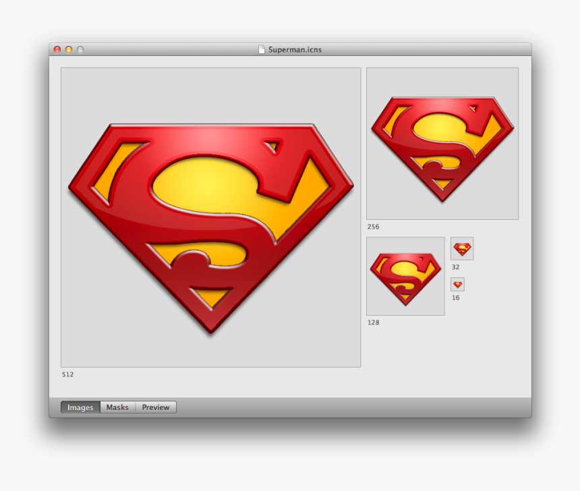Image resolution: width=580 pixels, height=491 pixels.
Task: Select the 128 Superman icon image
Action: pyautogui.click(x=405, y=276)
